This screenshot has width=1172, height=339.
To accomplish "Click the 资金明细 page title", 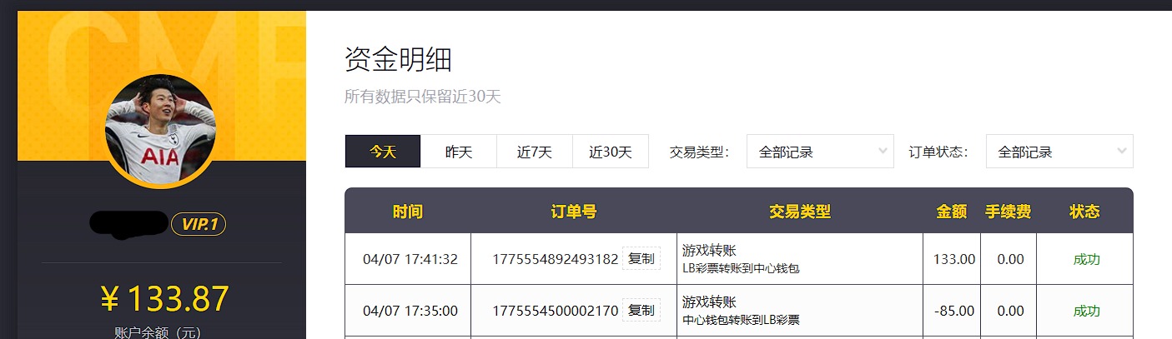I will coord(398,60).
